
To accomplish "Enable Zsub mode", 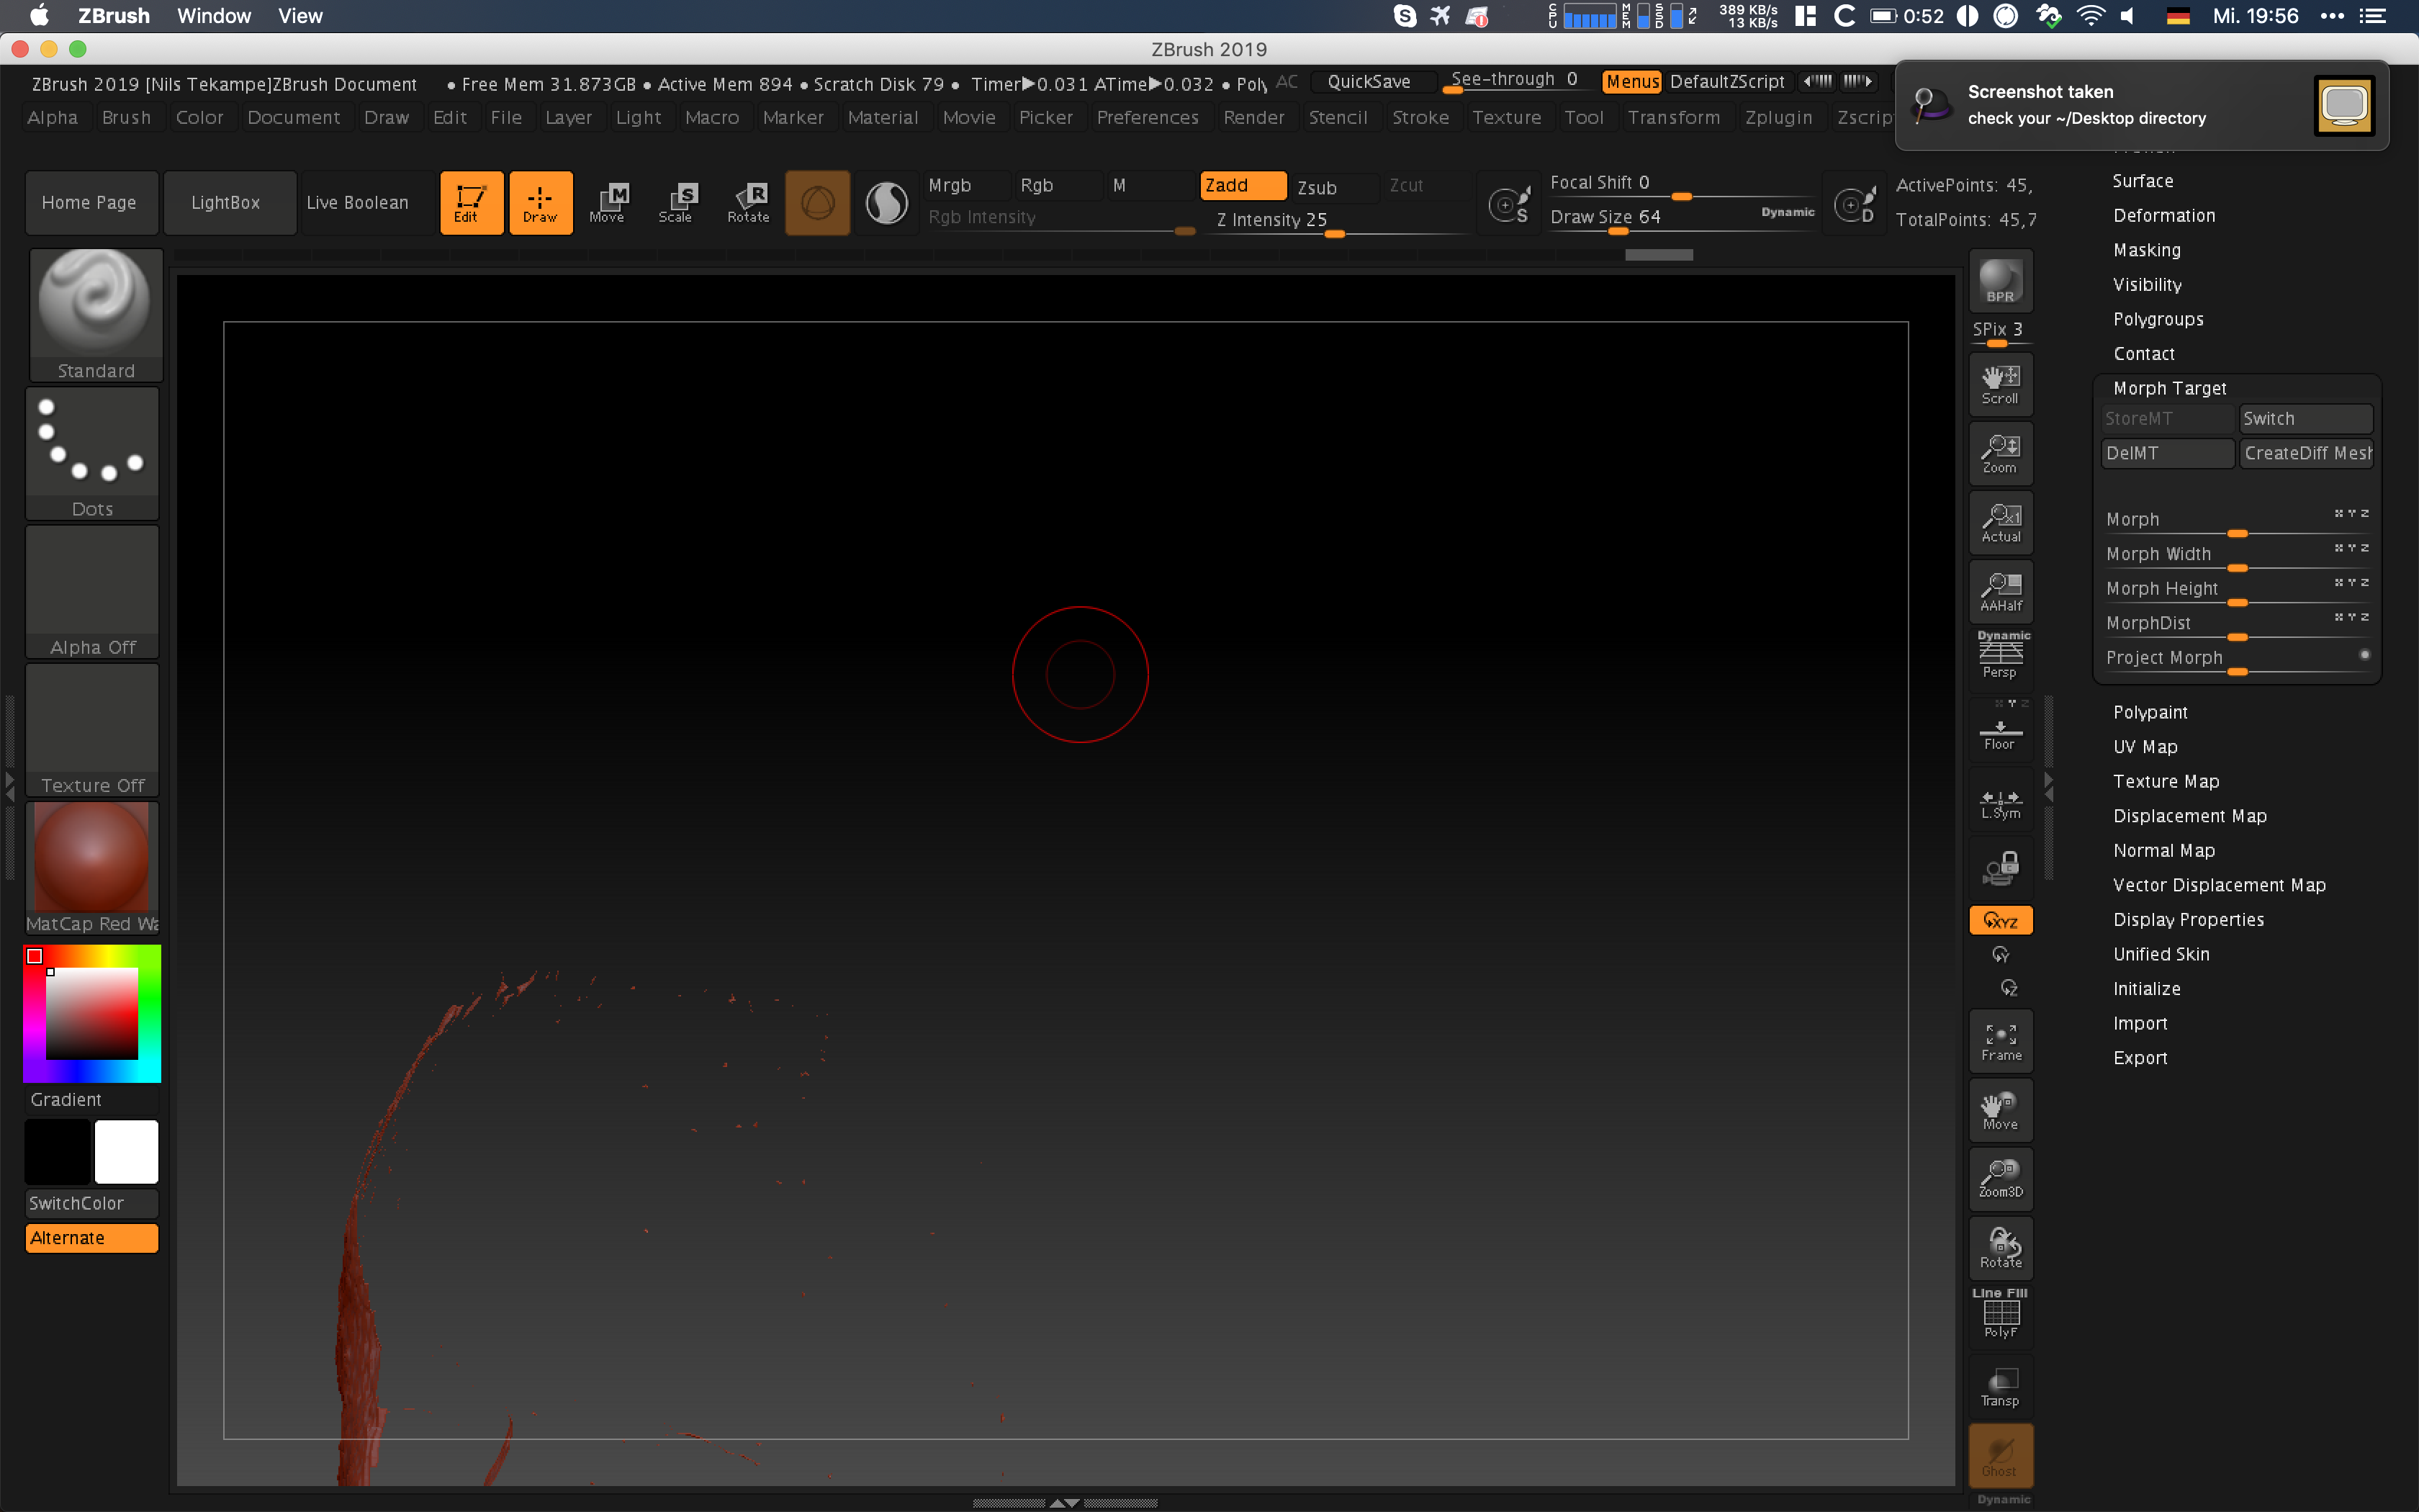I will point(1333,187).
